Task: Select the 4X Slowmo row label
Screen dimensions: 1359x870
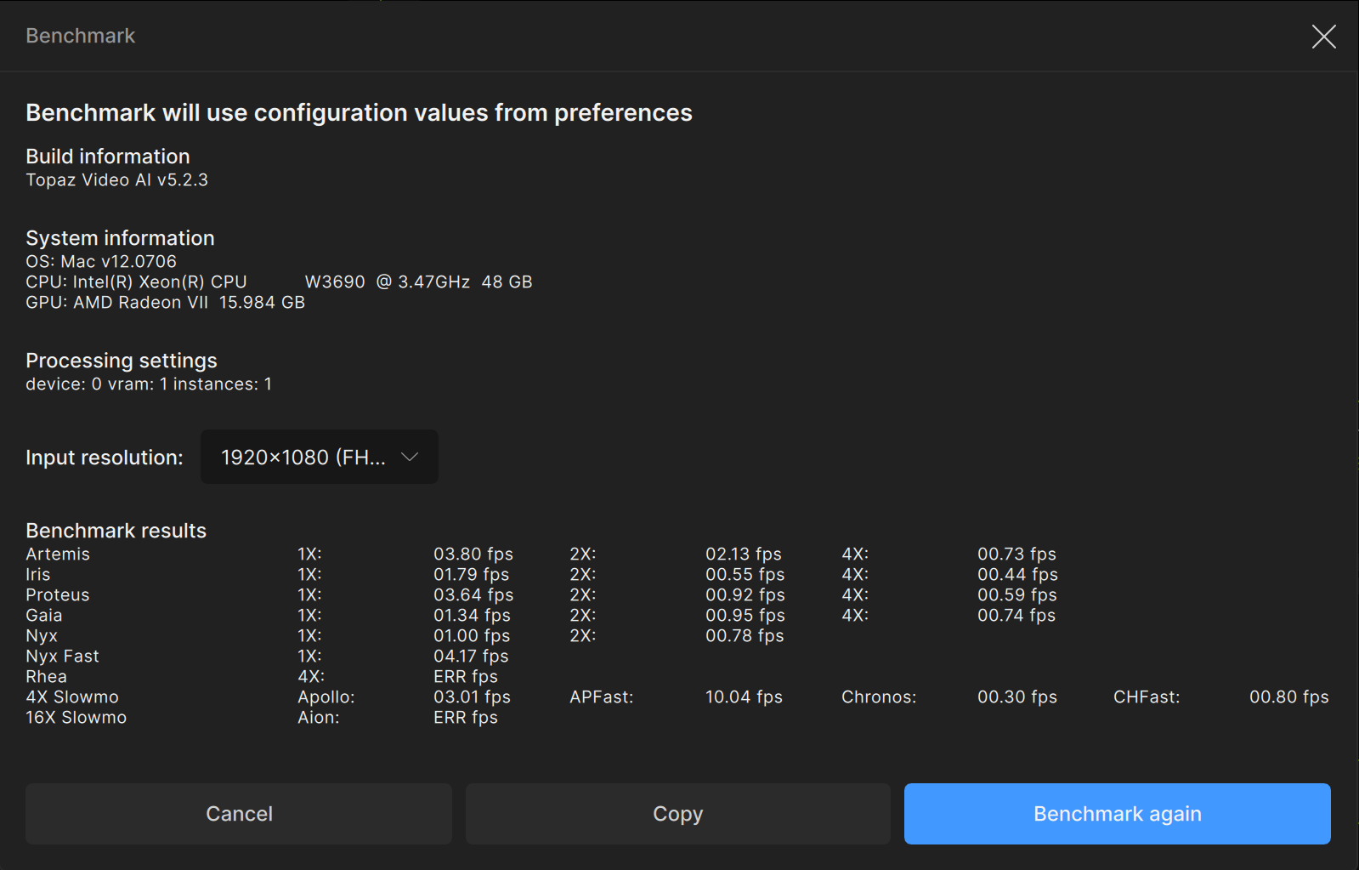Action: (x=72, y=697)
